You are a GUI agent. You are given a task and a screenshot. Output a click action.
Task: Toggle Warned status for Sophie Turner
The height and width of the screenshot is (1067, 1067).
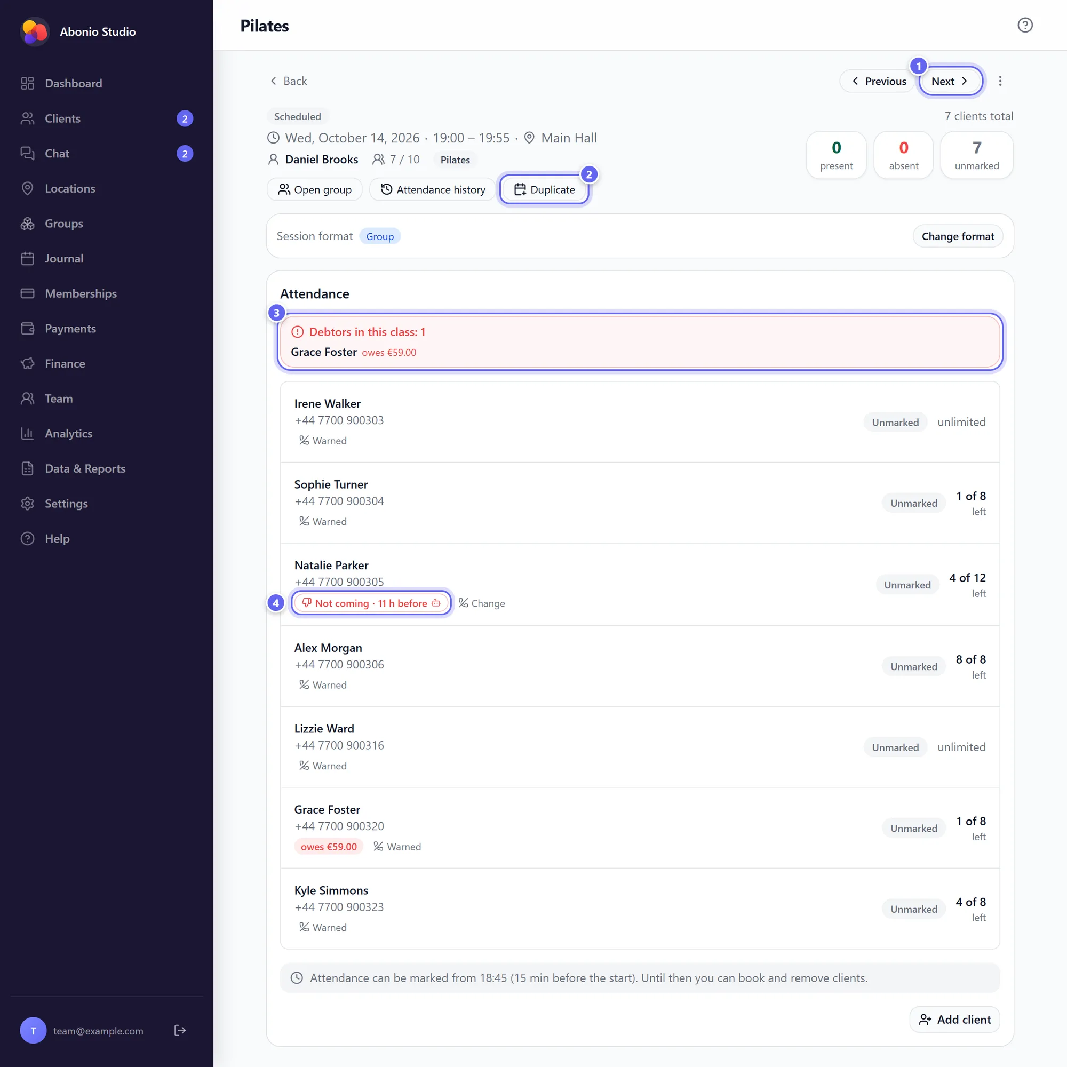(323, 521)
